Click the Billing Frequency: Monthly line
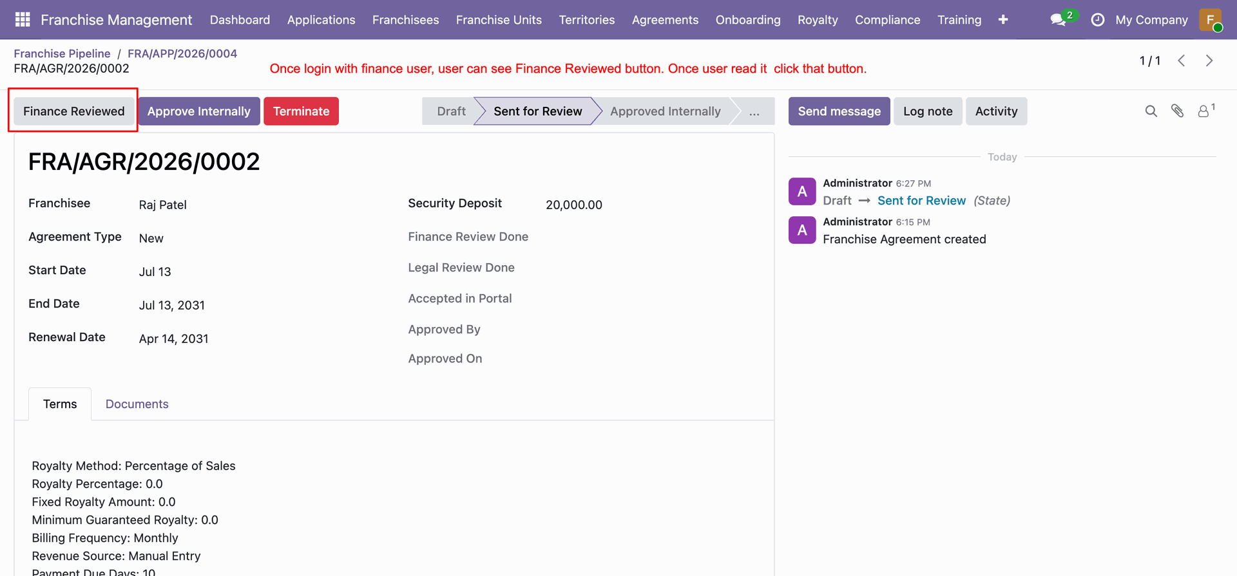Viewport: 1237px width, 576px height. 105,538
